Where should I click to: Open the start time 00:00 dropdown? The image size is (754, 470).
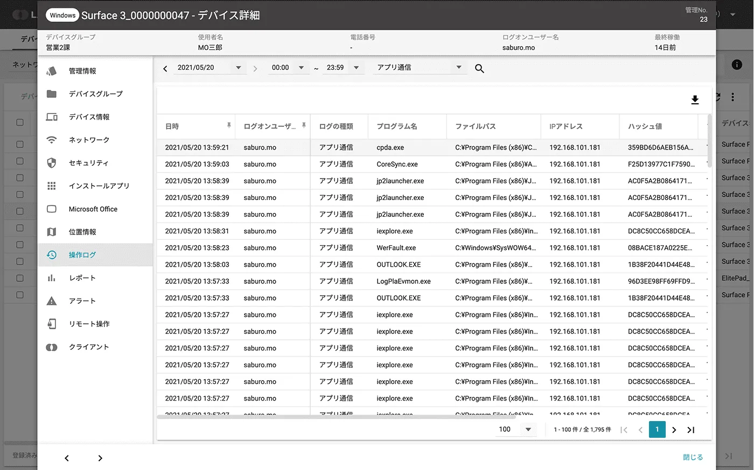click(x=288, y=68)
